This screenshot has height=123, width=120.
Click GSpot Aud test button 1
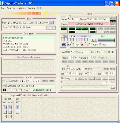[x=10, y=107]
